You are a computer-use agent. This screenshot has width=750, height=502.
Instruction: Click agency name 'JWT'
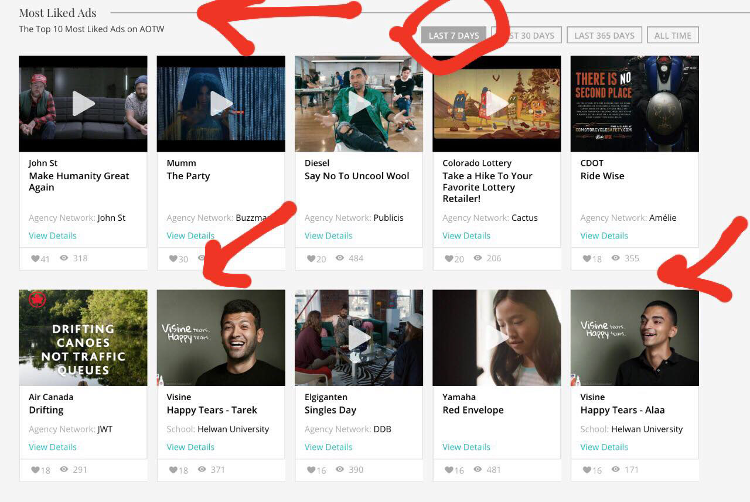pyautogui.click(x=105, y=429)
